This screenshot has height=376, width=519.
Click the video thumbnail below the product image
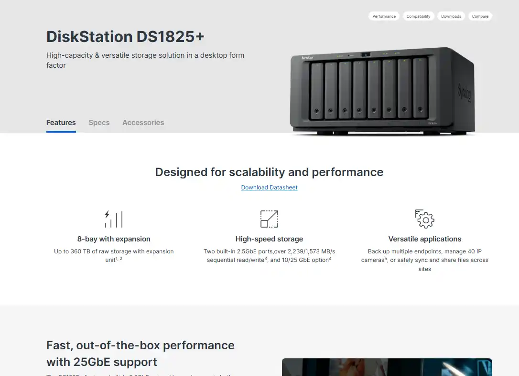pyautogui.click(x=387, y=367)
